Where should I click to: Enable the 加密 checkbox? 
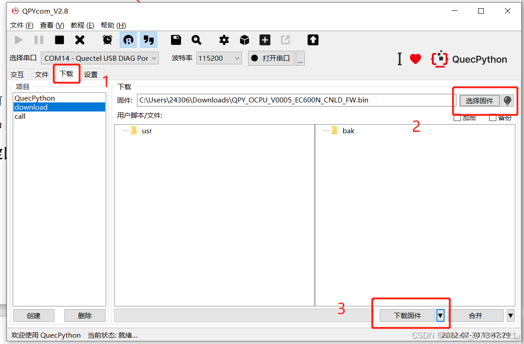(457, 118)
